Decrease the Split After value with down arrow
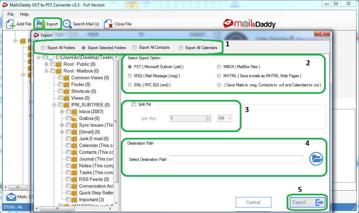Screen dimensions: 359x213 click(208, 120)
